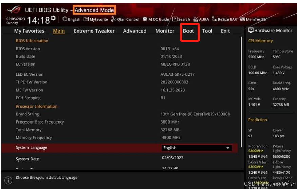Click the English language globe icon
The width and height of the screenshot is (297, 189).
coord(65,19)
